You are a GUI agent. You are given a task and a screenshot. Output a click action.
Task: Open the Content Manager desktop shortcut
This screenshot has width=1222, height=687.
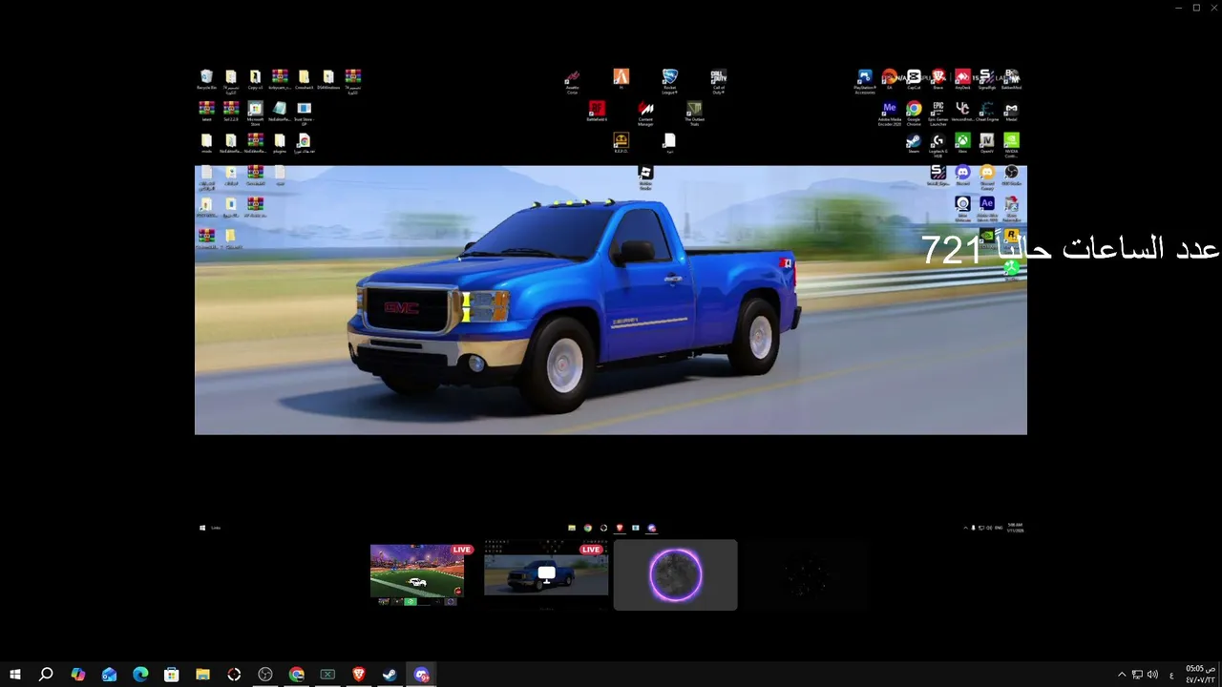click(x=645, y=114)
